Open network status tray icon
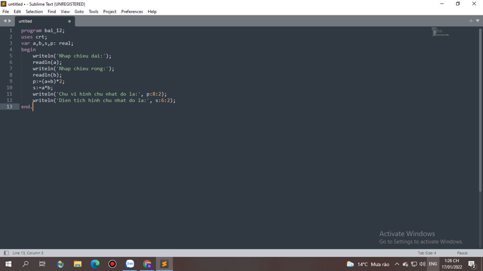483x271 pixels. (414, 264)
